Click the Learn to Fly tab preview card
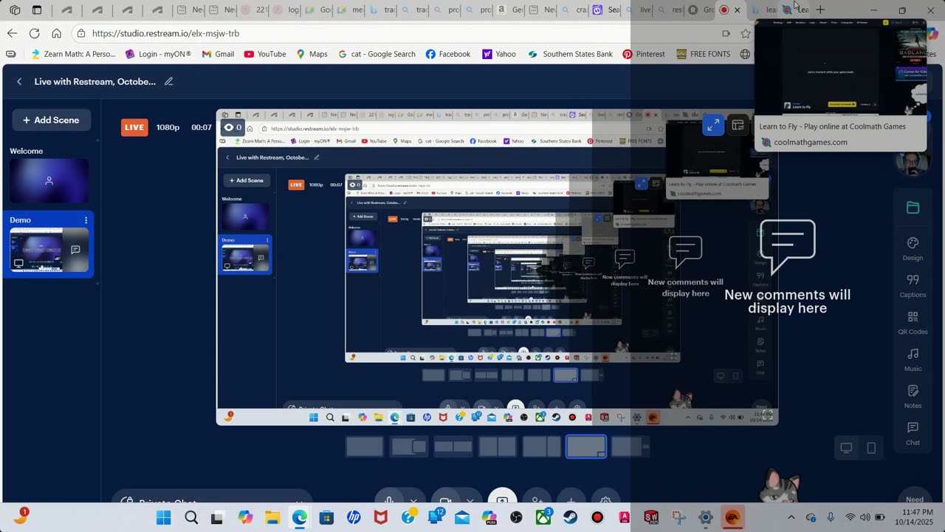The width and height of the screenshot is (945, 532). [x=840, y=85]
